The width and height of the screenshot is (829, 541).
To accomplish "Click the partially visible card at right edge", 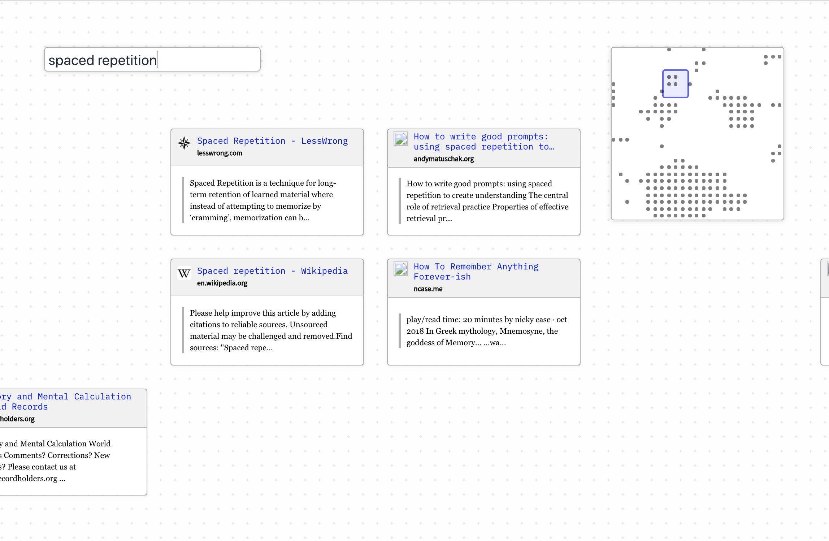I will pos(825,311).
